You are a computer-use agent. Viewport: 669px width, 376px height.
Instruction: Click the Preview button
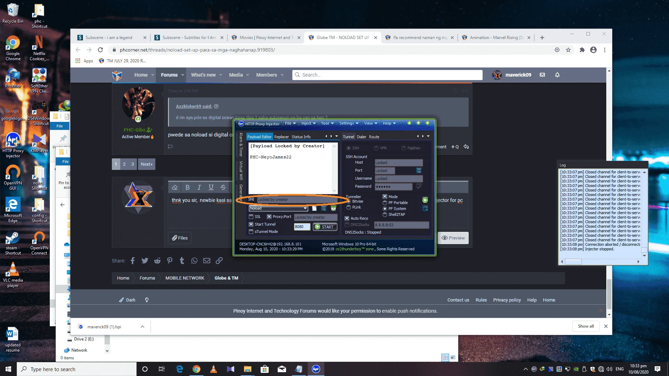453,238
